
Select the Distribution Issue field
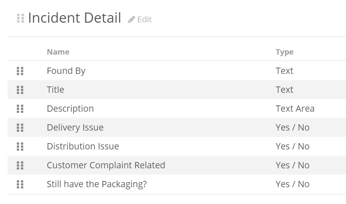click(x=83, y=146)
